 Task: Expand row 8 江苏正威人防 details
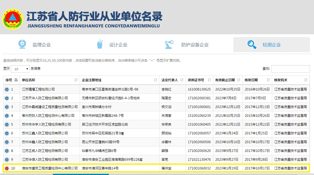(x=7, y=151)
